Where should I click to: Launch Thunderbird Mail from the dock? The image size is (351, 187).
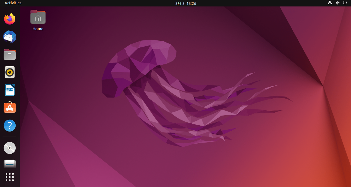(x=10, y=37)
